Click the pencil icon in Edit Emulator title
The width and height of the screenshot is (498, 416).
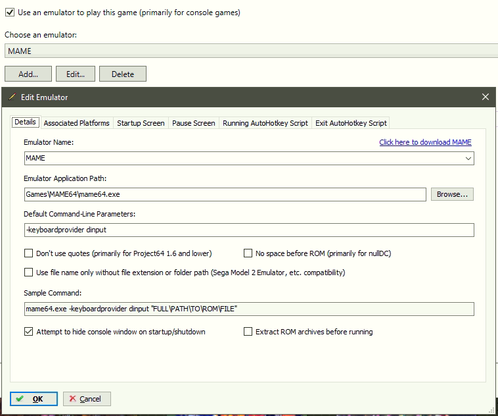coord(12,97)
